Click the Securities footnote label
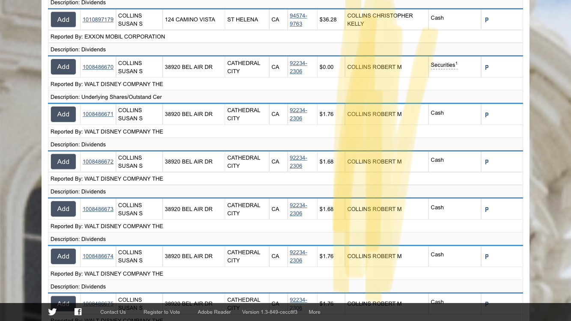571x321 pixels. pos(444,65)
